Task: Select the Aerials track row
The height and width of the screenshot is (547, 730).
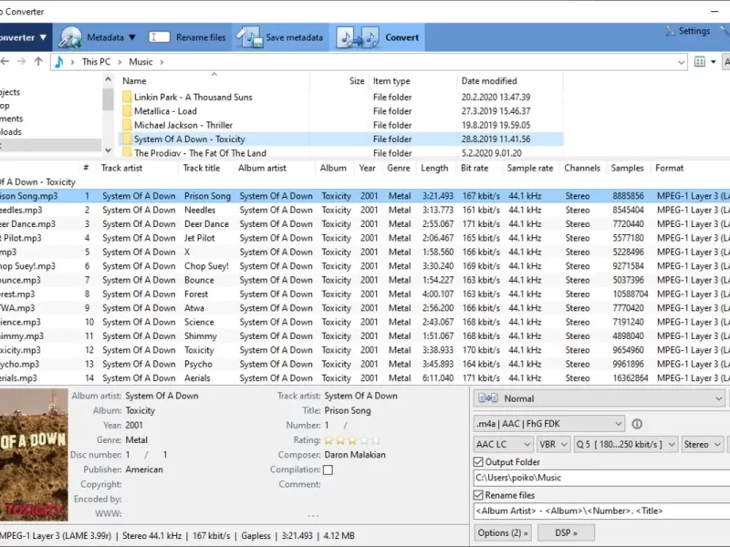Action: point(365,377)
